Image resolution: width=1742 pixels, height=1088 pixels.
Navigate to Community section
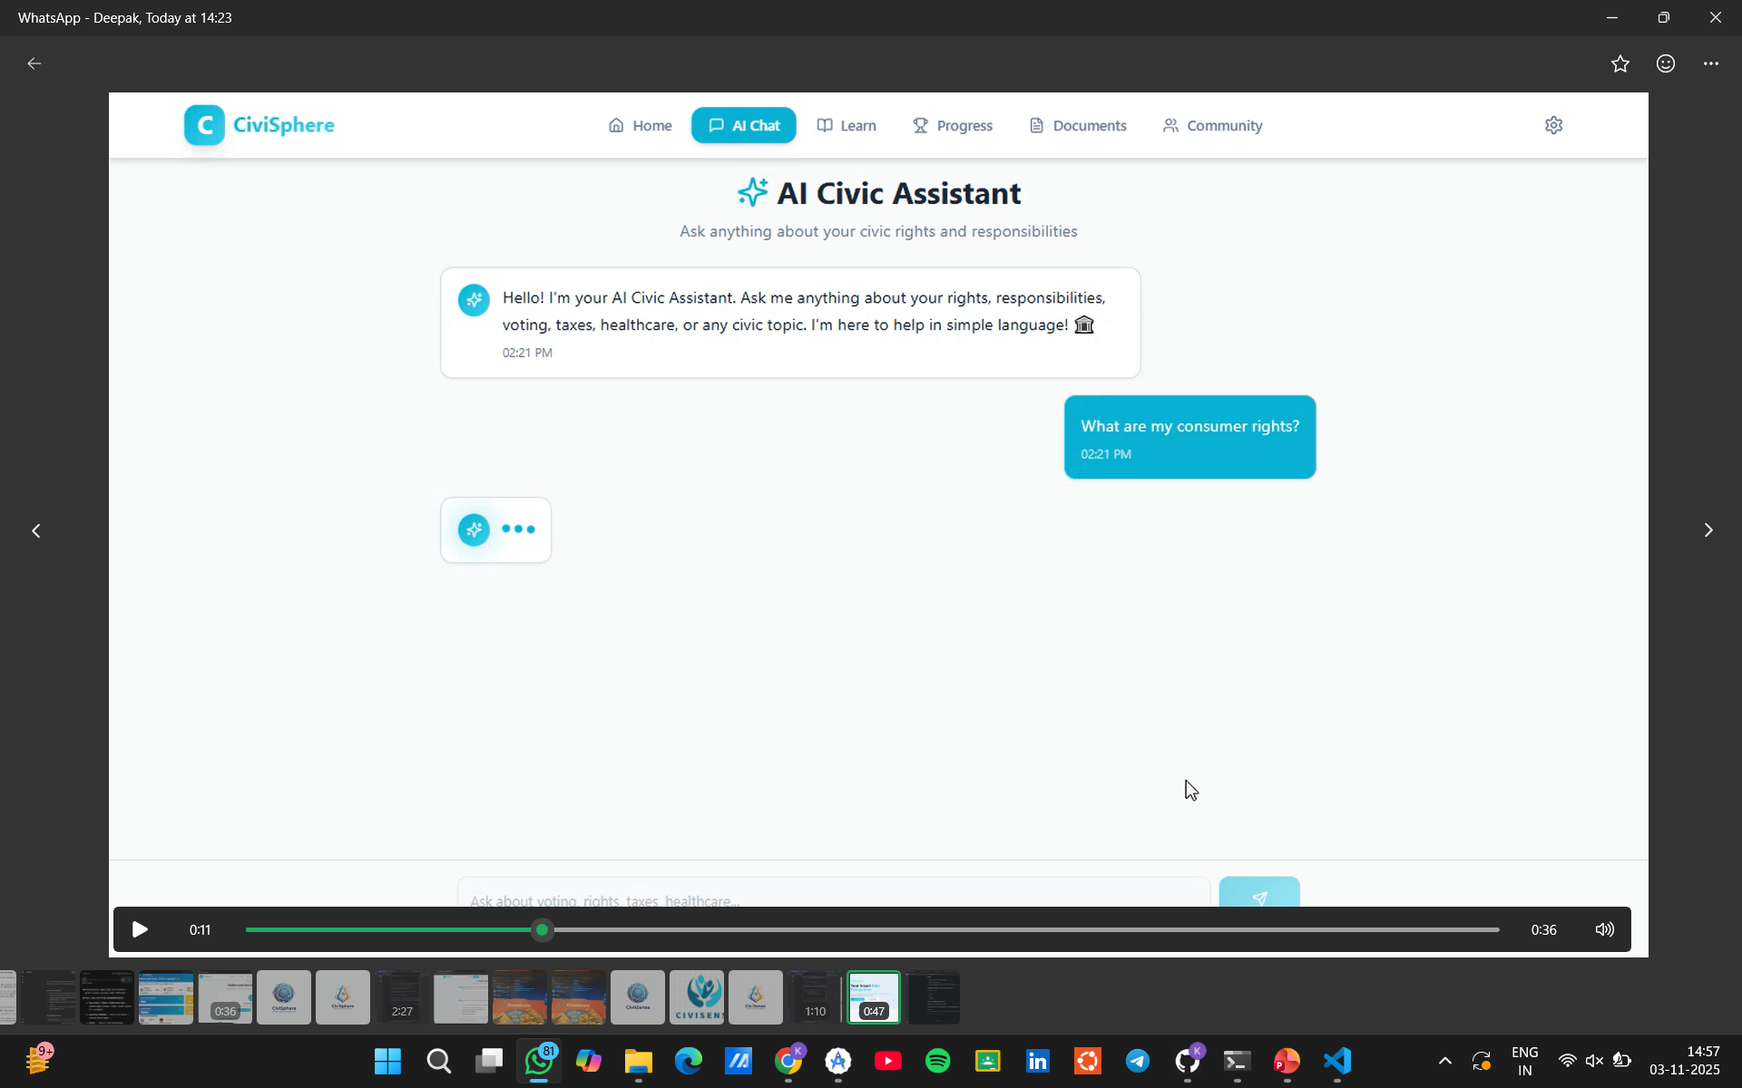click(x=1212, y=125)
